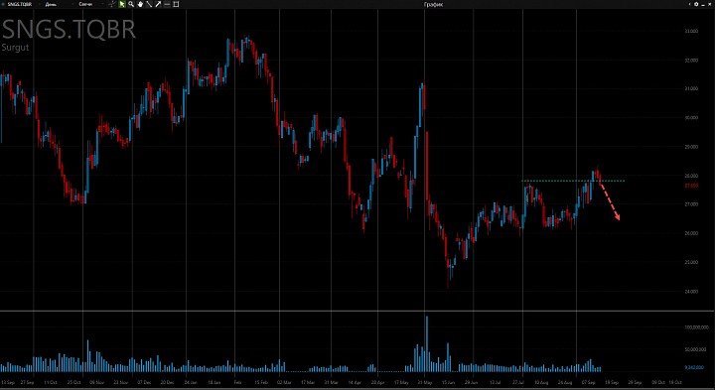The height and width of the screenshot is (390, 715).
Task: Click the 10 Aug date label
Action: [541, 382]
